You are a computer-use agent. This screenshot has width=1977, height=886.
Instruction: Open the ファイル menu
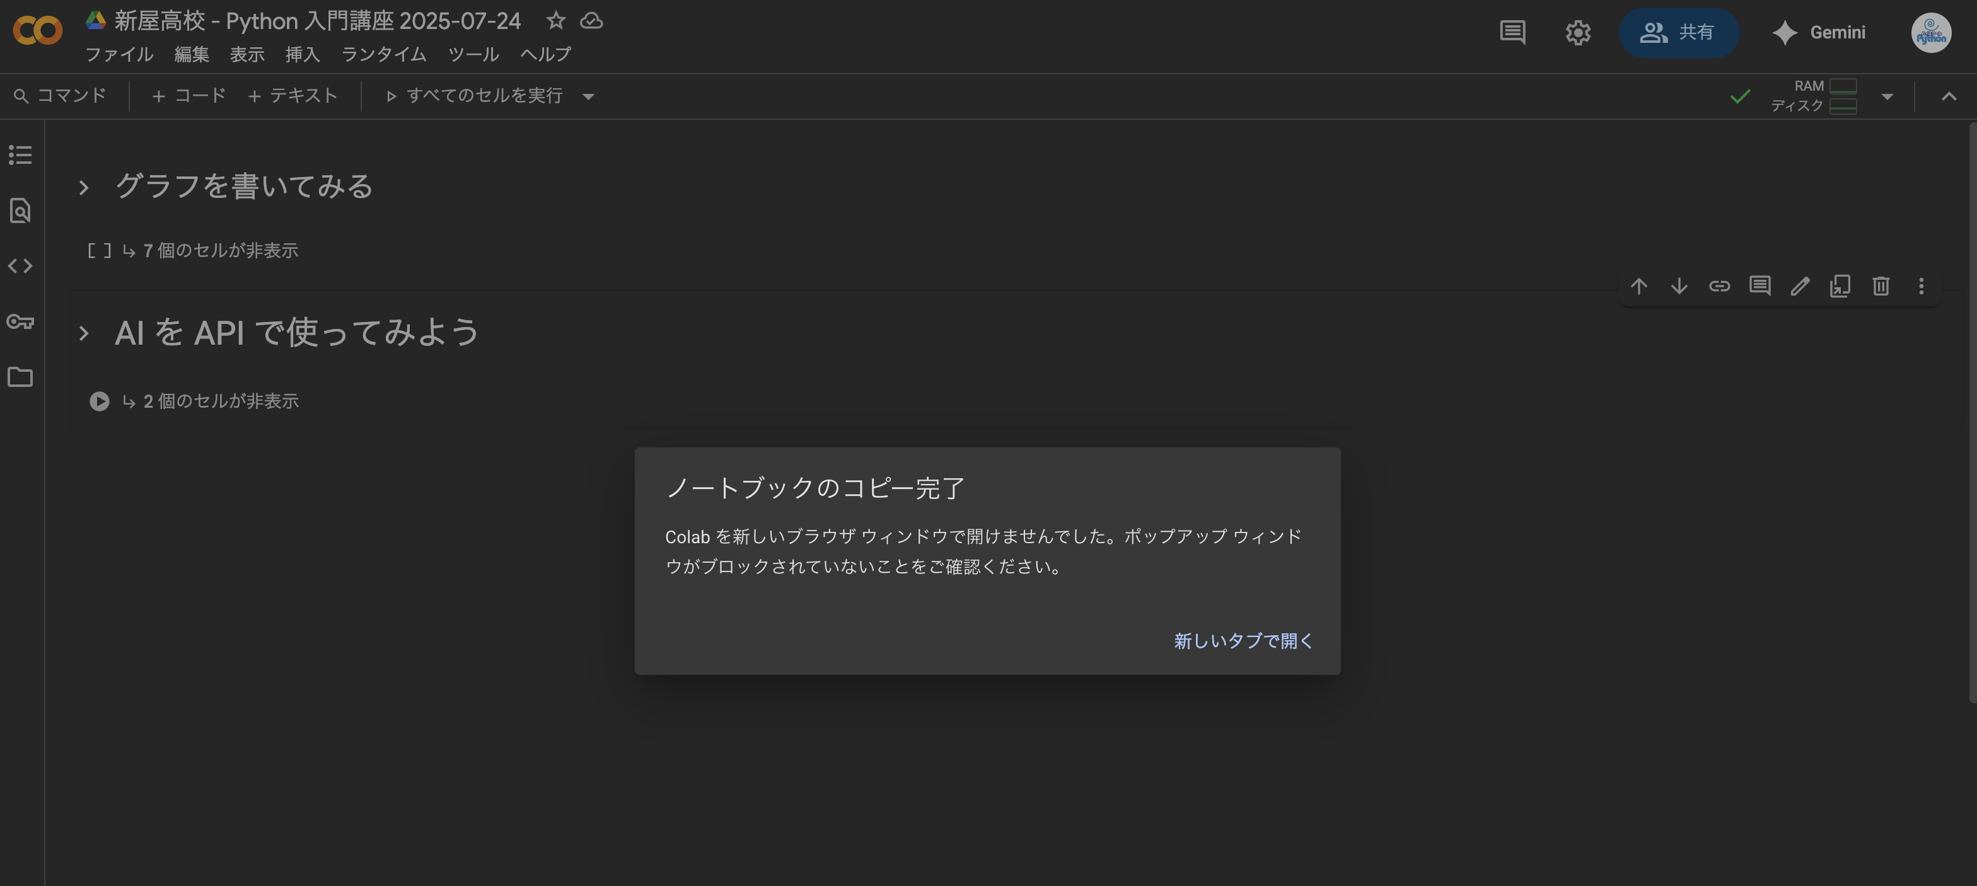(x=119, y=54)
